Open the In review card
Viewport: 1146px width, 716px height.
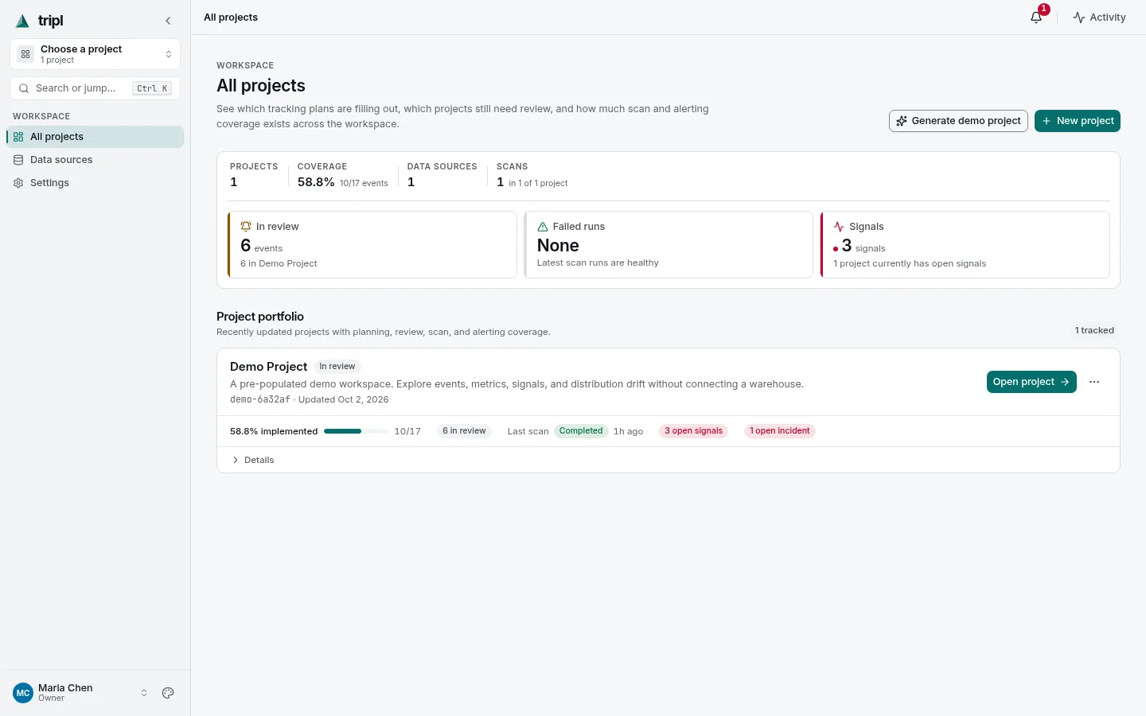point(372,244)
